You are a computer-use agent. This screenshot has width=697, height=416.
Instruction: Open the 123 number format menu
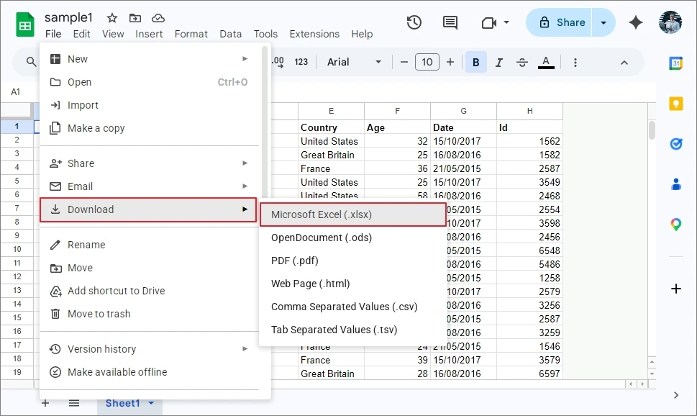pyautogui.click(x=301, y=62)
